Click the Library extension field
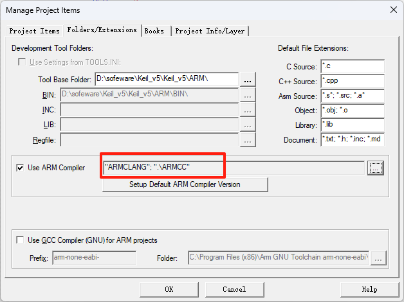The image size is (404, 302). (353, 125)
